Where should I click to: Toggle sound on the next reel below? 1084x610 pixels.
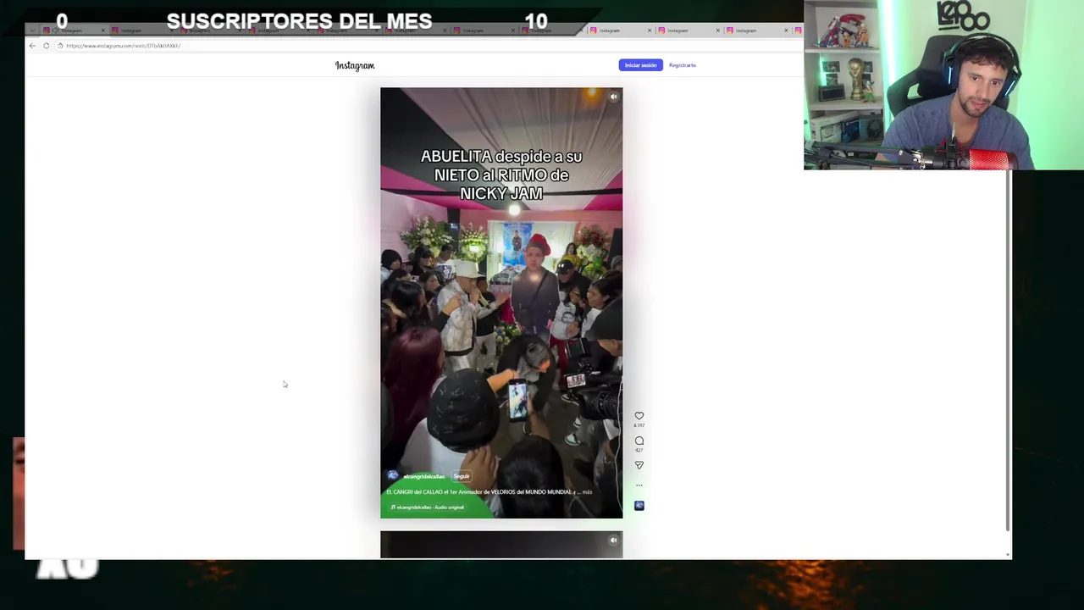[x=614, y=540]
